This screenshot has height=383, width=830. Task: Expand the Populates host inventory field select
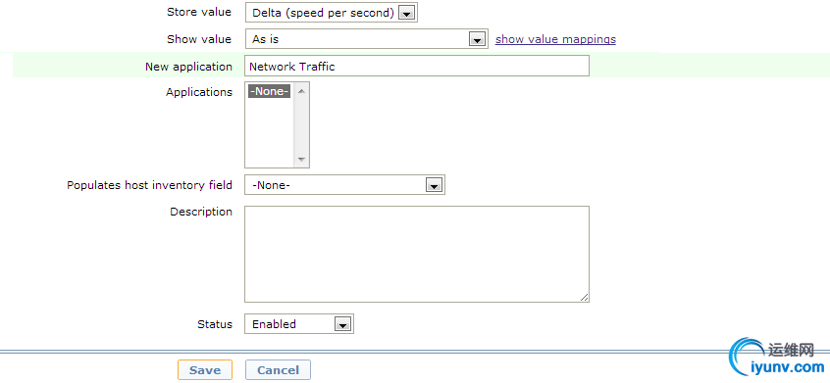tap(344, 185)
